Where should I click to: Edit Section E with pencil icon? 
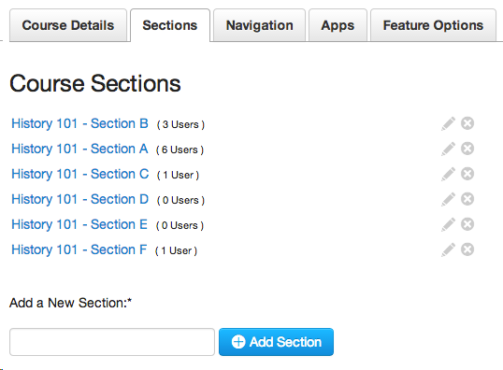448,224
